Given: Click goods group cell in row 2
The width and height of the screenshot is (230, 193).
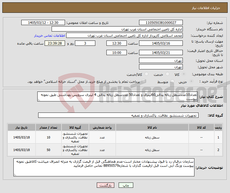Looking at the screenshot, I should click(x=75, y=150).
